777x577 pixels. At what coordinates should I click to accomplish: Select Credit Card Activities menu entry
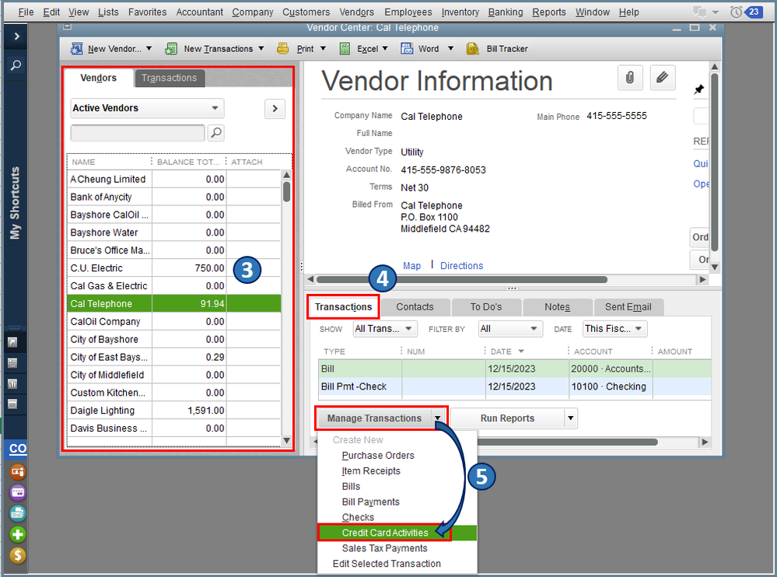[x=397, y=533]
